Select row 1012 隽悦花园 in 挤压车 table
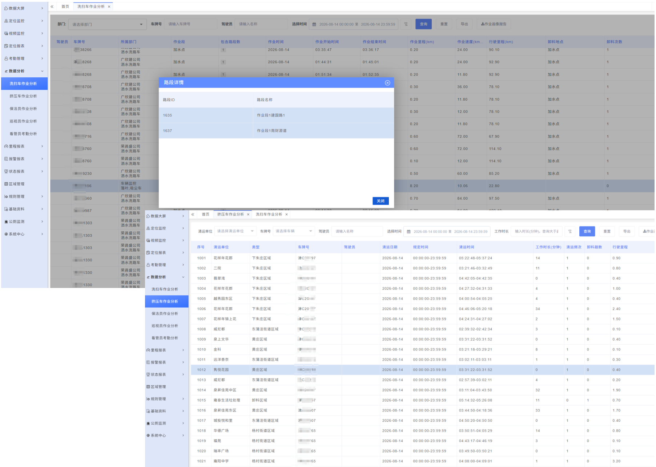Viewport: 656px width, 467px height. click(x=423, y=370)
